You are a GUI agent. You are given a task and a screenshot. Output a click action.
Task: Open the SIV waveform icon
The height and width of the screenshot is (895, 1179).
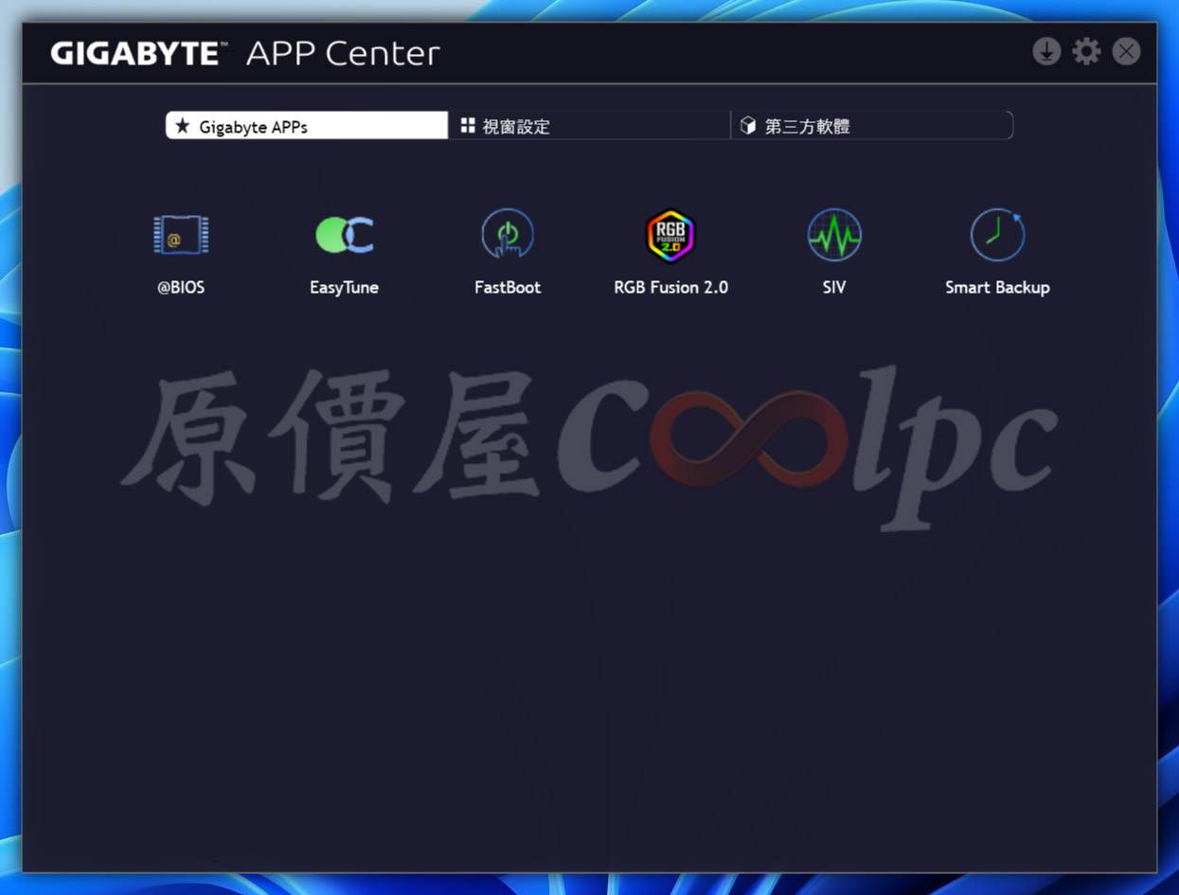coord(834,235)
